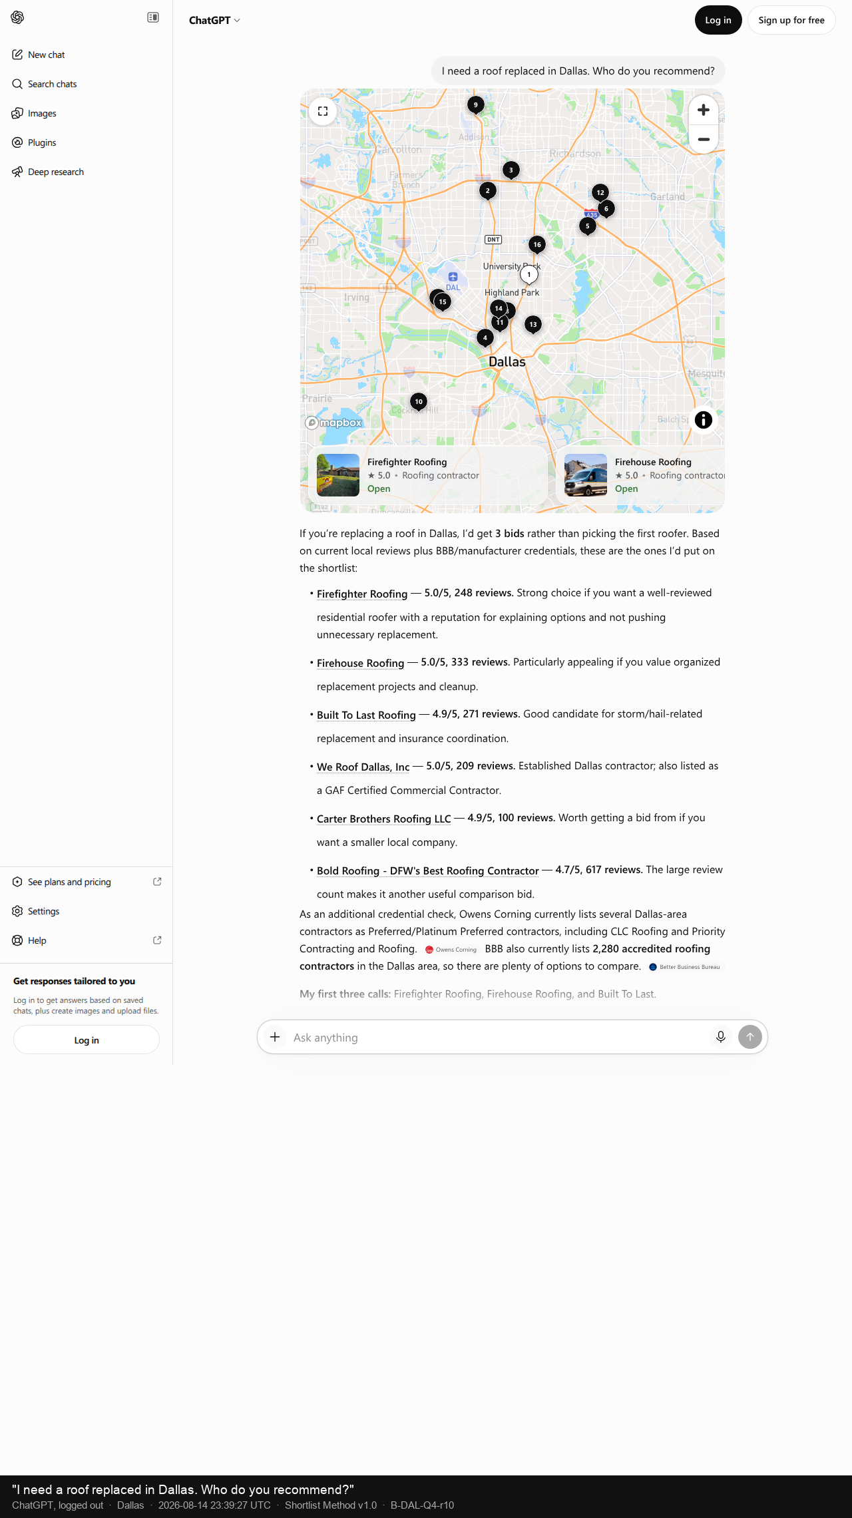Viewport: 852px width, 1518px height.
Task: Toggle the sidebar collapse icon
Action: tap(153, 17)
